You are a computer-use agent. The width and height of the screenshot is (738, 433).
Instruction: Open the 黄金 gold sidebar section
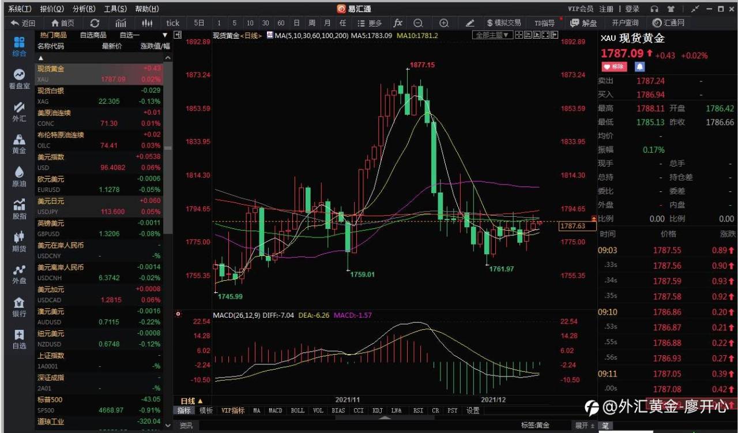(x=19, y=144)
